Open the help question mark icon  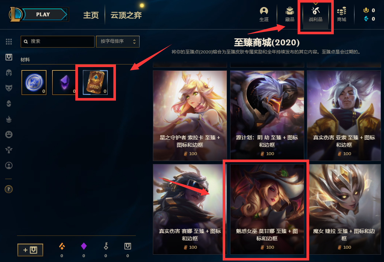point(9,189)
